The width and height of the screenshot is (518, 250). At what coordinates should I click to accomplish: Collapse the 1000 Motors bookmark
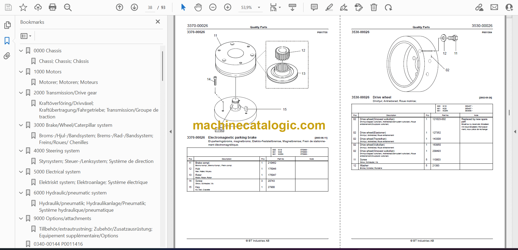(21, 72)
